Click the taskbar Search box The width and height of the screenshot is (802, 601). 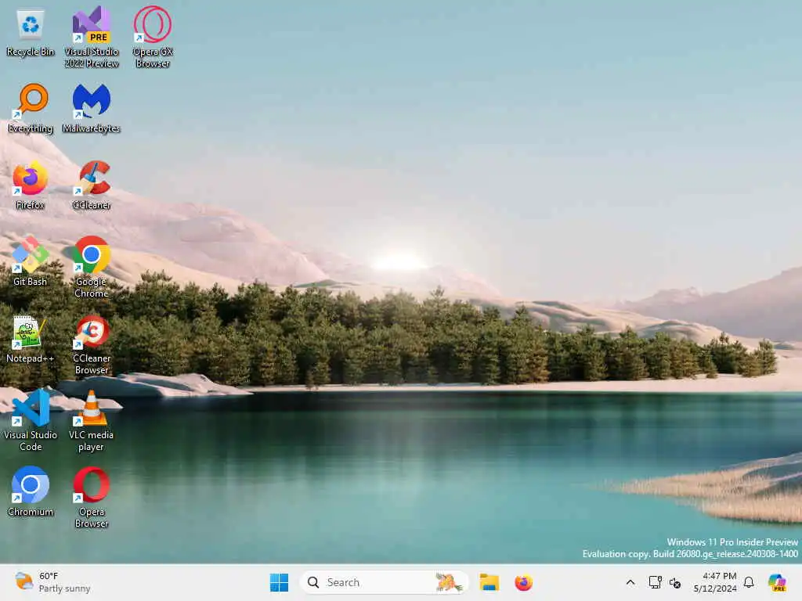(384, 582)
